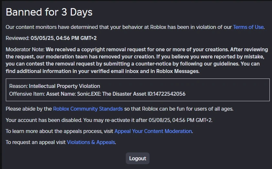Click the "Moderator Note:" label

point(25,49)
